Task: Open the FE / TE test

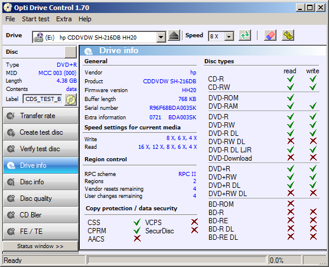Action: 41,232
